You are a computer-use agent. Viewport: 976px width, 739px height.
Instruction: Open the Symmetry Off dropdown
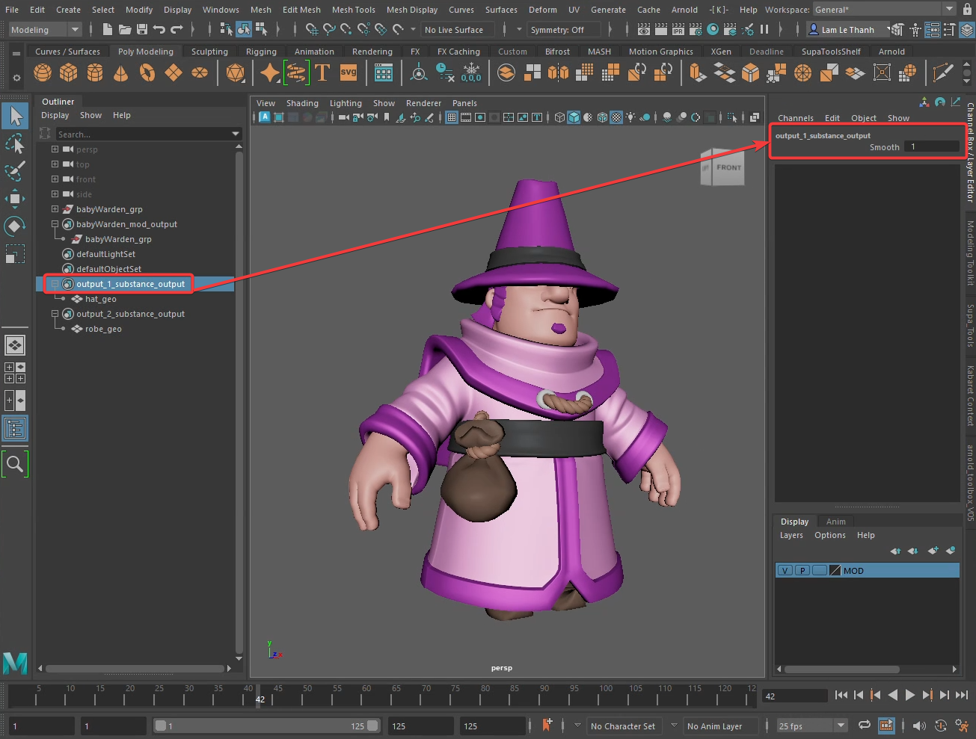564,30
